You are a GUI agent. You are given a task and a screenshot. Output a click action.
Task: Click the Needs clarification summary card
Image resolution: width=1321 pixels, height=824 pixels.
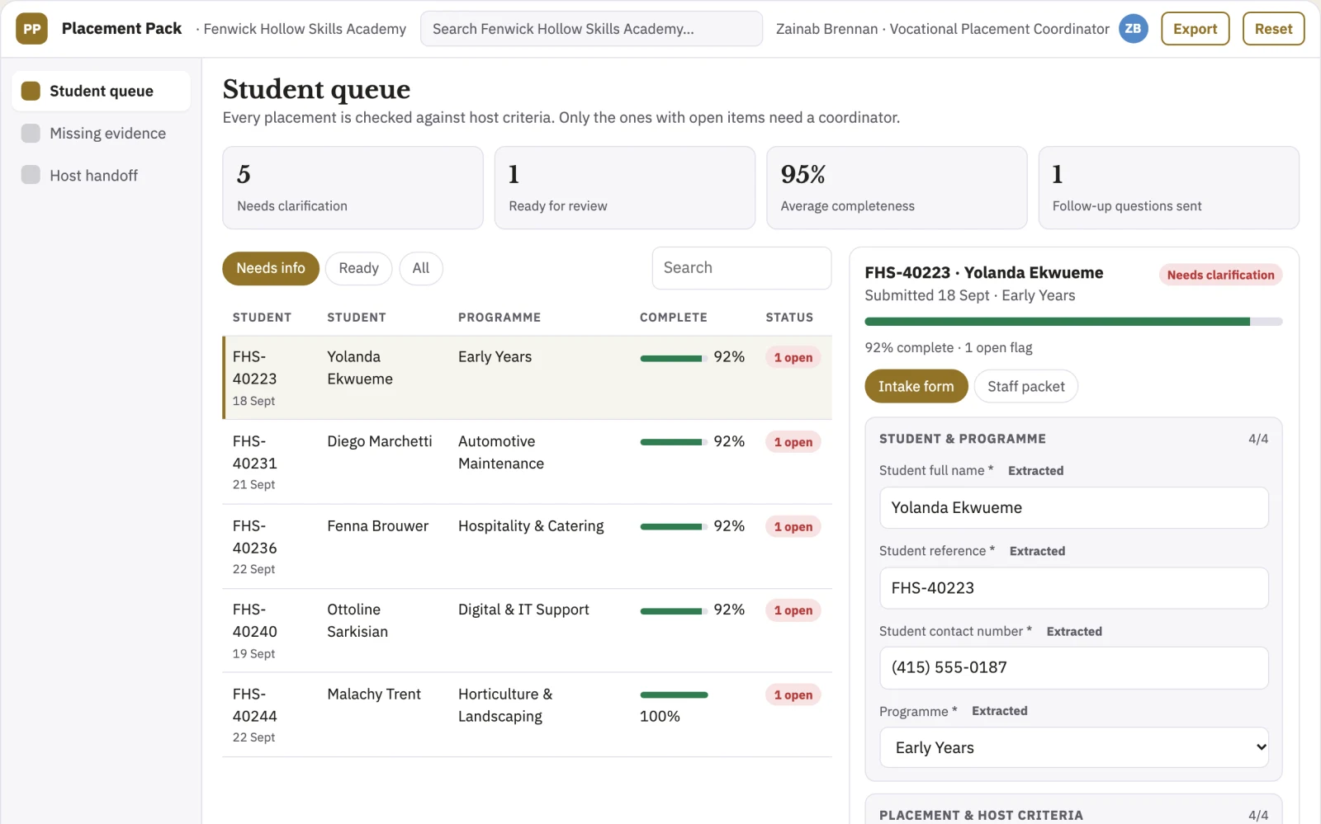click(353, 188)
